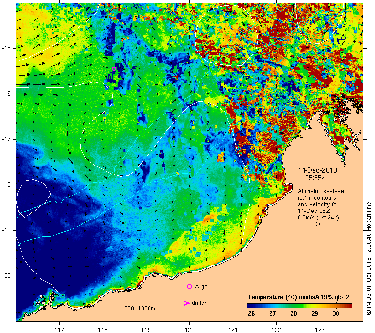Viewport: 375px width, 333px height.
Task: Click the 'Argo 1' legend label
Action: click(203, 287)
